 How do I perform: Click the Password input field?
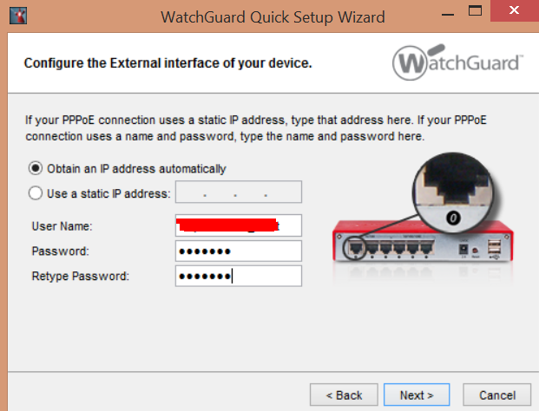point(239,251)
